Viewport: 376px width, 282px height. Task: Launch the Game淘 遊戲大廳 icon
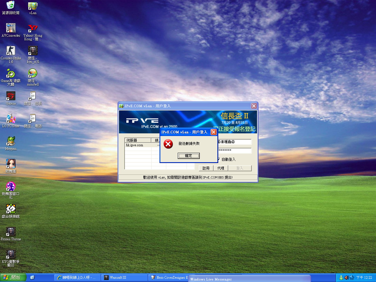coord(11,78)
